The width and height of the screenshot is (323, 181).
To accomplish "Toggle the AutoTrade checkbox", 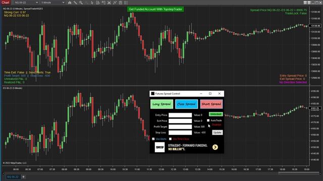I will [208, 121].
